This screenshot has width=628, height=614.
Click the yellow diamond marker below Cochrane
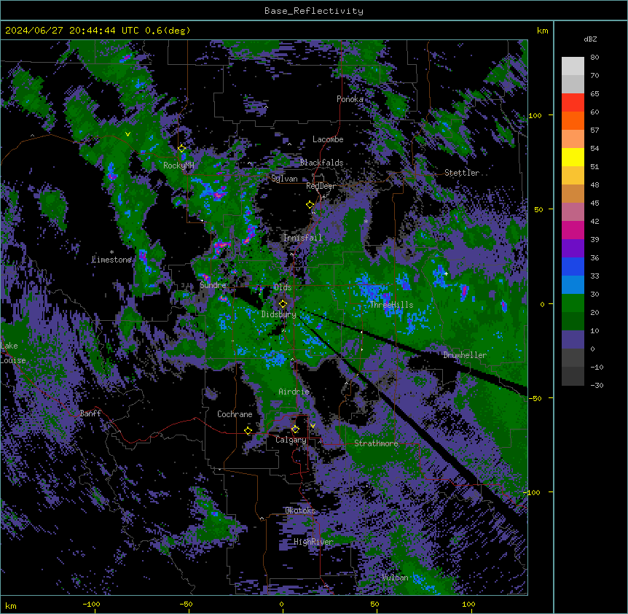tap(248, 430)
